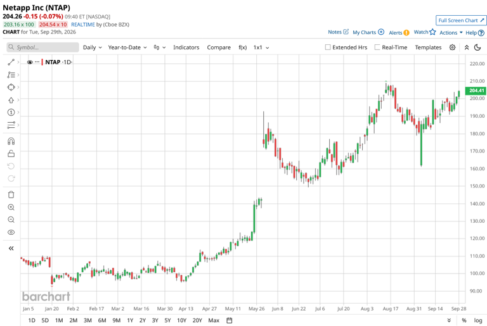Open Alerts link
The image size is (487, 326).
(x=399, y=32)
